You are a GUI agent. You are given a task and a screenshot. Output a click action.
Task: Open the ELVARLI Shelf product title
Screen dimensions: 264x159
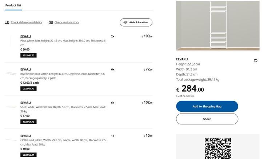point(25,103)
